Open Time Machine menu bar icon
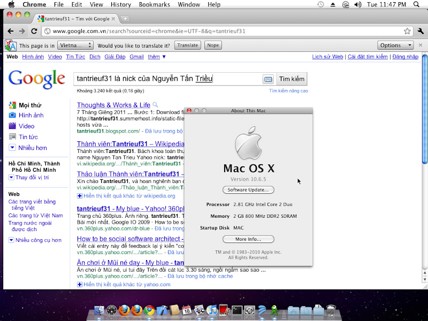 tap(320, 4)
